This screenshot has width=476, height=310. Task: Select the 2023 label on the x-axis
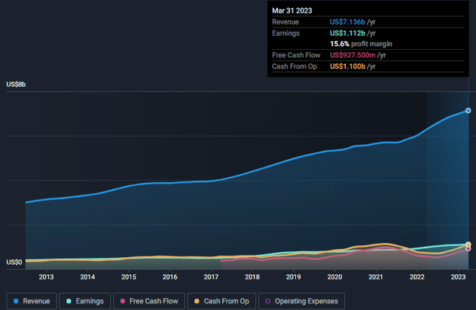coord(458,277)
